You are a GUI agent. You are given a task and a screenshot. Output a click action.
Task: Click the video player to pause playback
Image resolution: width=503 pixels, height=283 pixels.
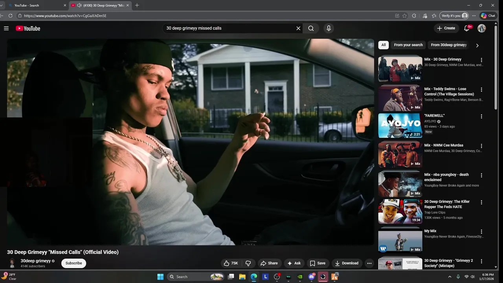191,142
